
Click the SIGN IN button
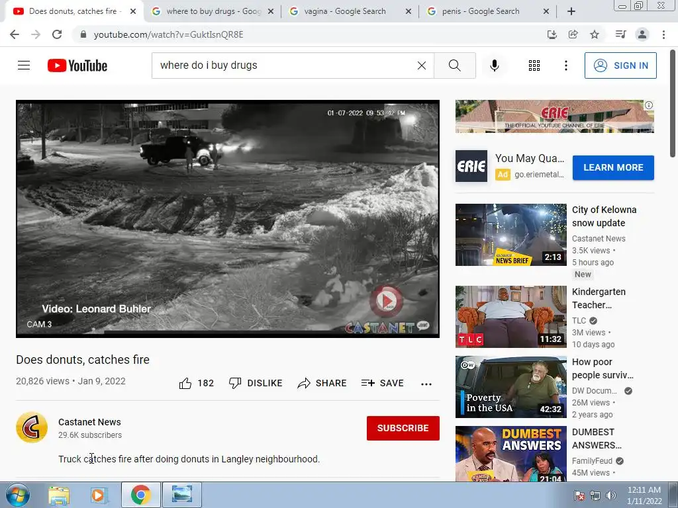click(620, 65)
